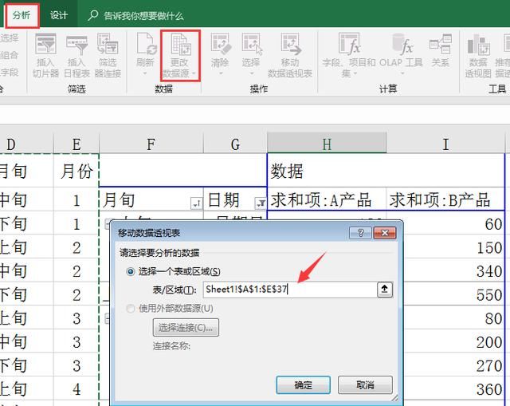Click the 告诉我你想要做什么 search box
Screen dimensions: 510x406
136,15
